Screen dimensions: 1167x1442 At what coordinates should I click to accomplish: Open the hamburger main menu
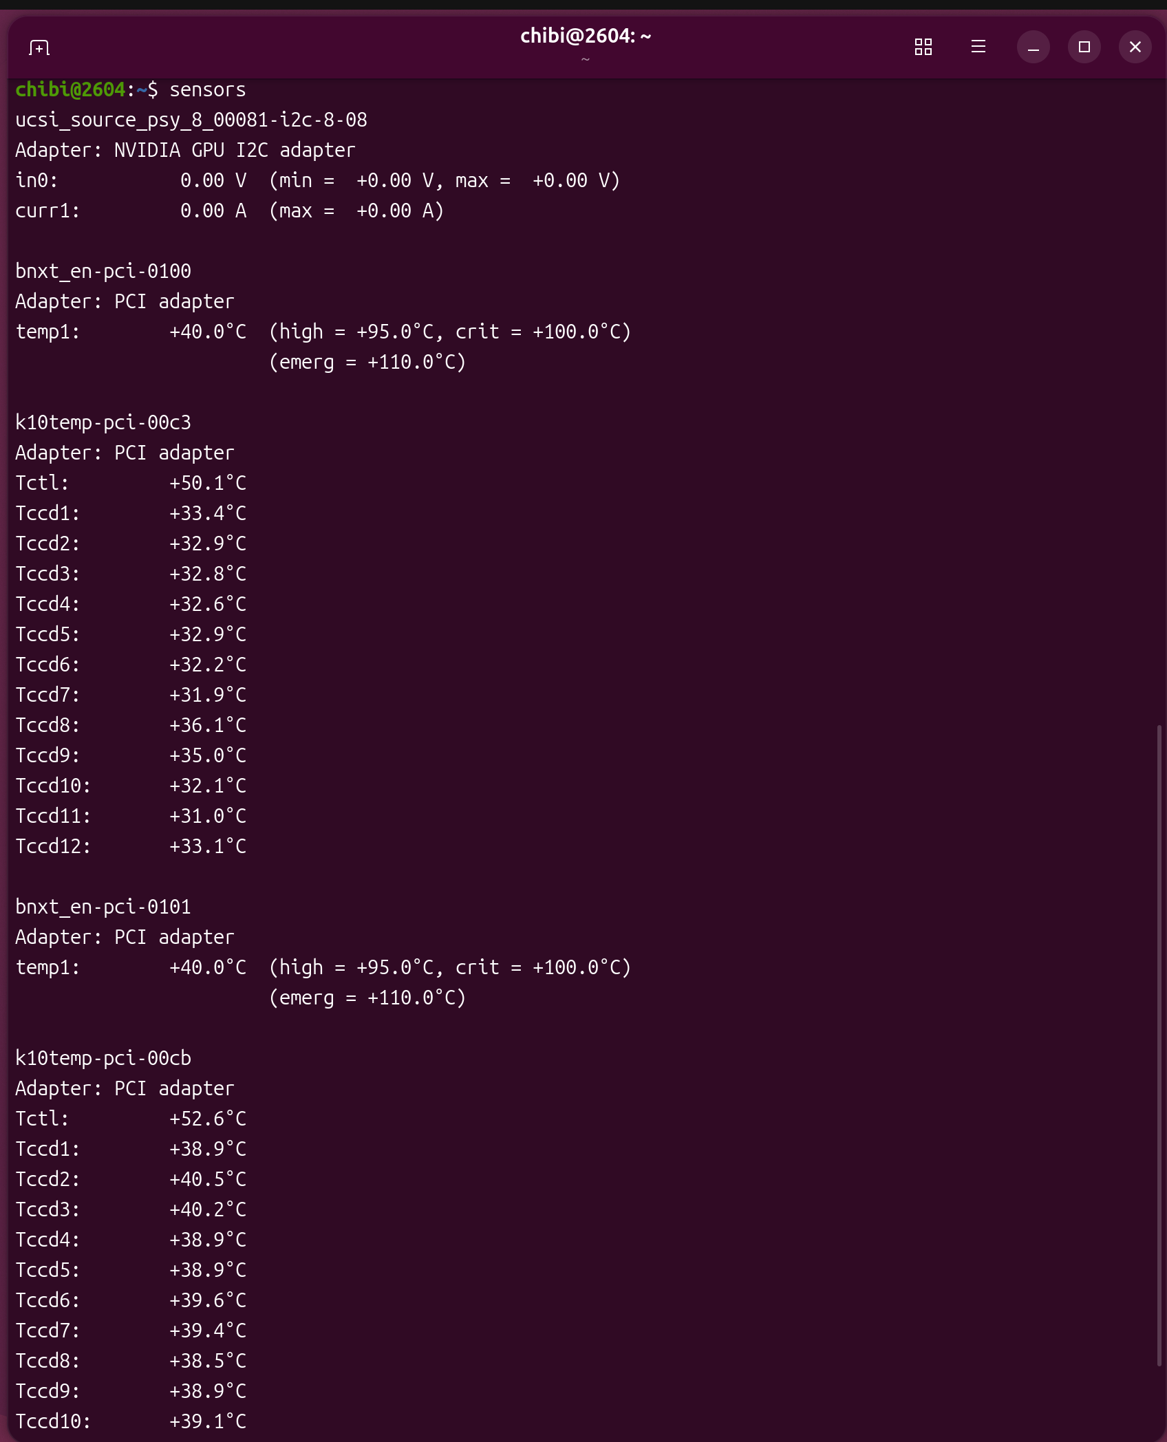point(978,47)
